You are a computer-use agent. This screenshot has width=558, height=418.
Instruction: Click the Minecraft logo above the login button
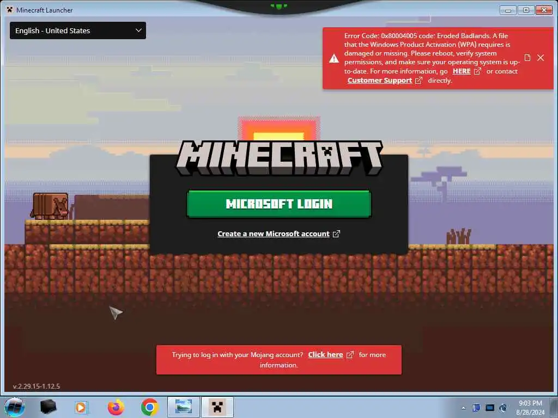[x=279, y=158]
